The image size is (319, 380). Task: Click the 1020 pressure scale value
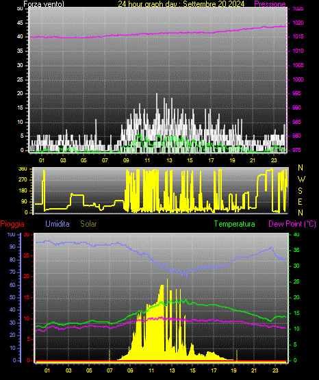pyautogui.click(x=298, y=23)
